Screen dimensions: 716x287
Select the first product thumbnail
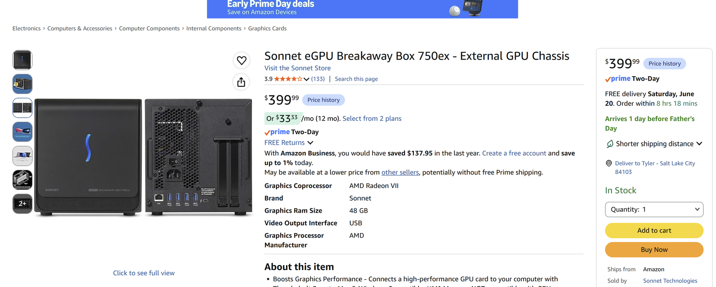coord(22,60)
